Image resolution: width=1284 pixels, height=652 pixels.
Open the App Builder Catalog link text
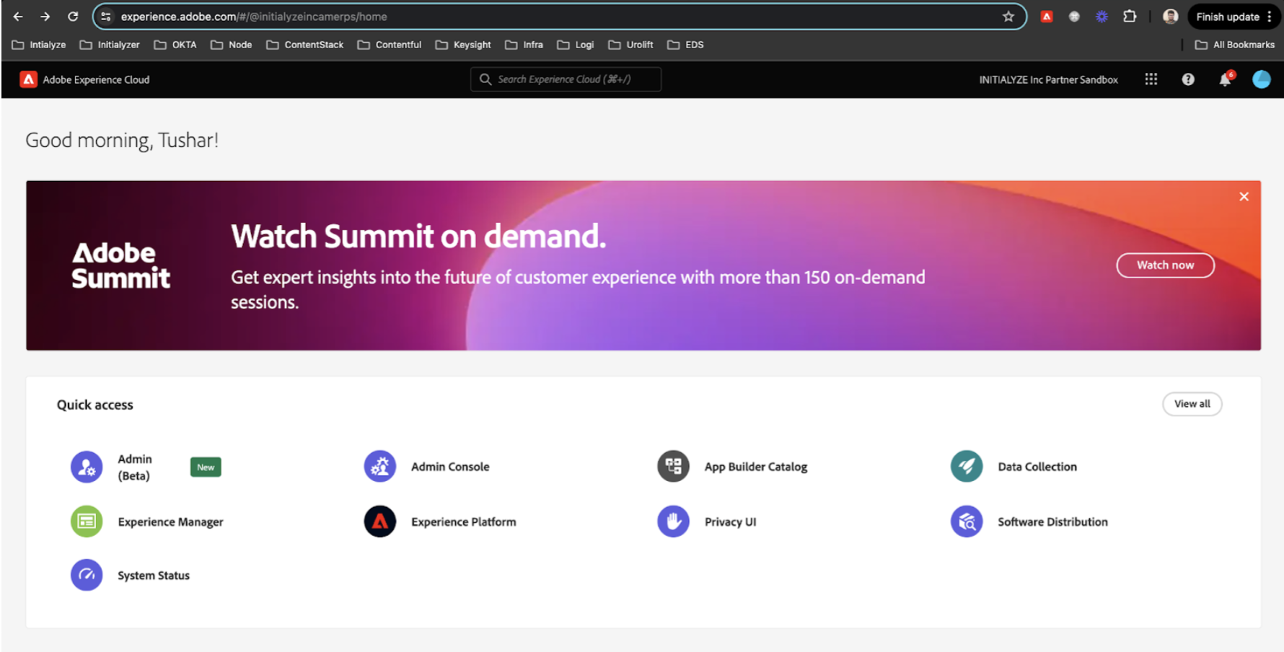(756, 467)
